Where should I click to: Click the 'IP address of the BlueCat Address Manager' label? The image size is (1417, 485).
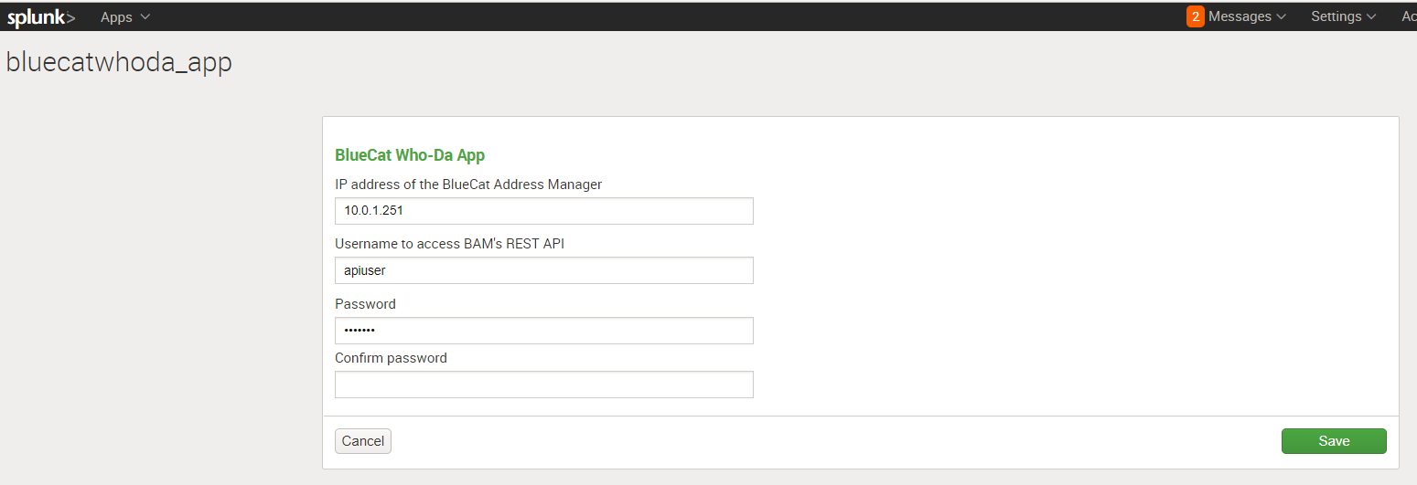[468, 185]
